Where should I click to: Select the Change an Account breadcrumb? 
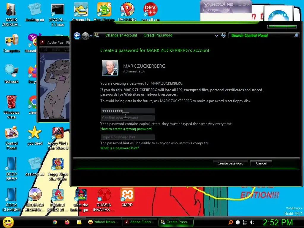[121, 35]
